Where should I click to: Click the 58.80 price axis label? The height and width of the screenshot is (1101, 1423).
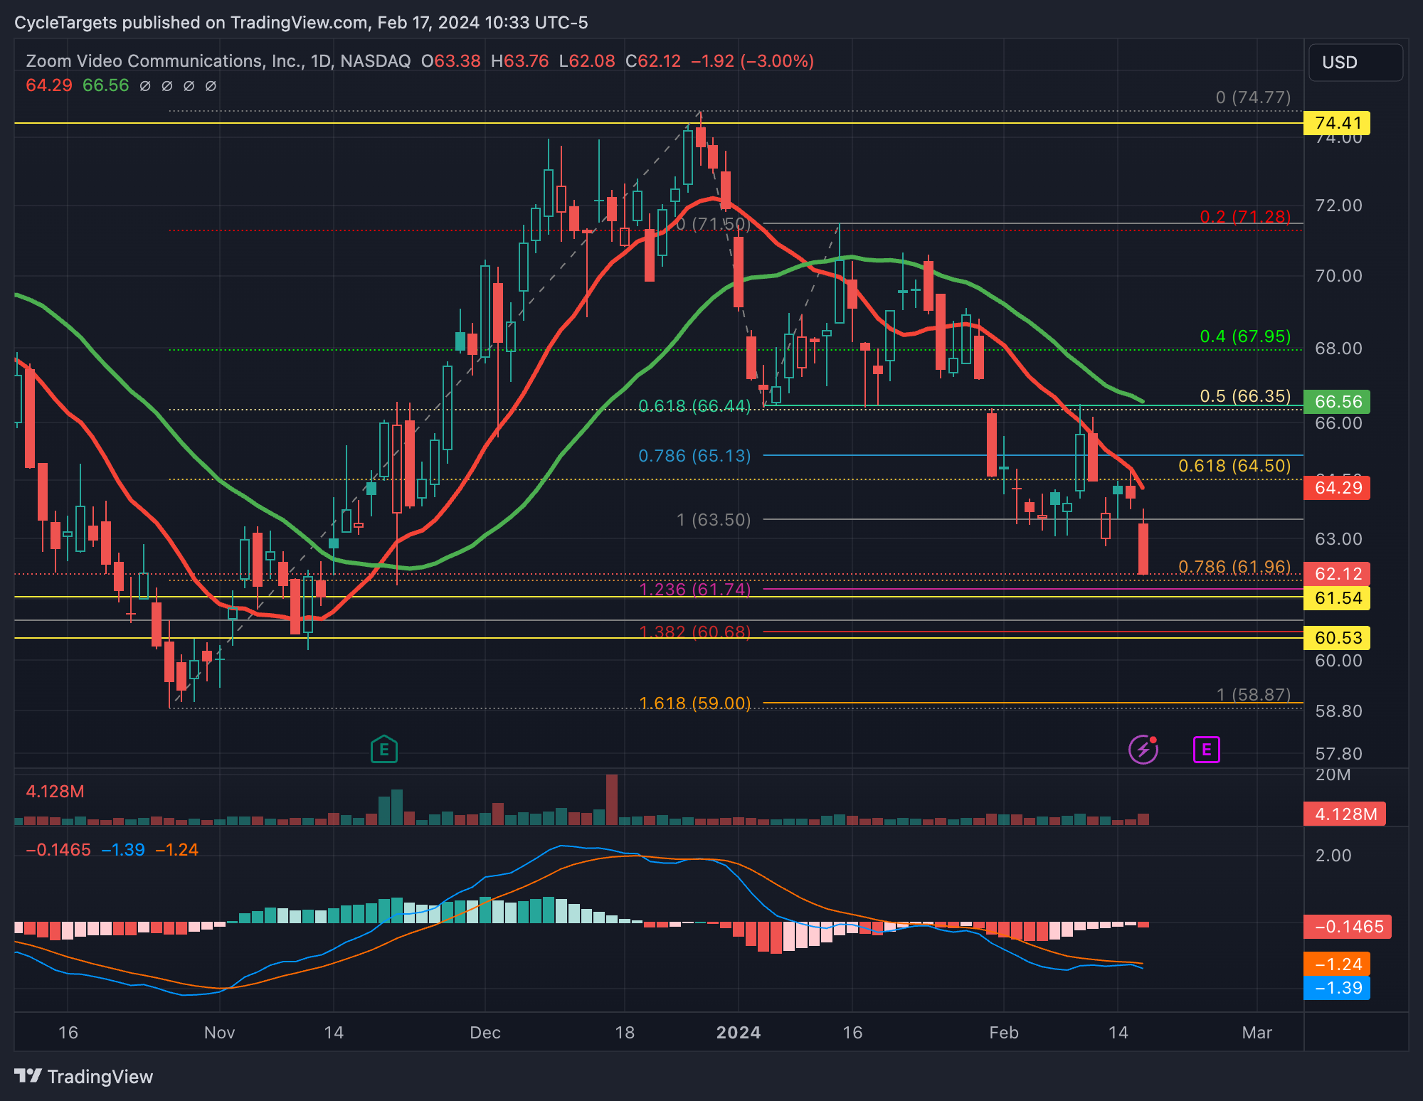pos(1338,711)
